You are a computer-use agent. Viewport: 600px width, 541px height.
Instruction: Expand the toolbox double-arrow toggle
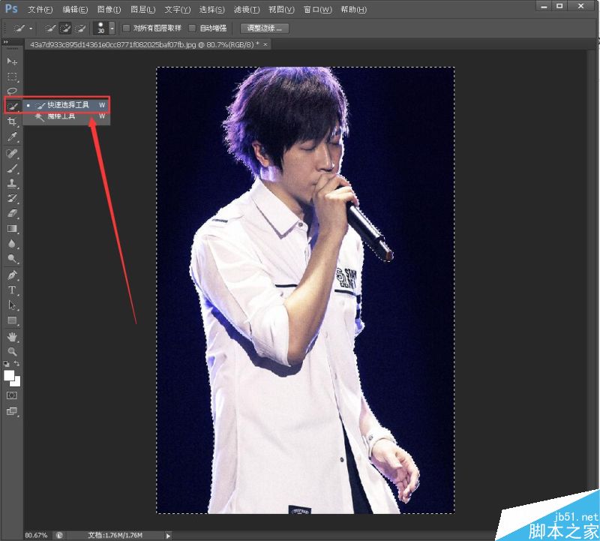point(5,41)
